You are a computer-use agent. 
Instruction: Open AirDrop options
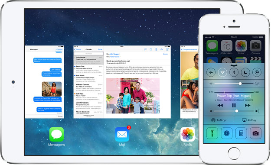[x=219, y=120]
